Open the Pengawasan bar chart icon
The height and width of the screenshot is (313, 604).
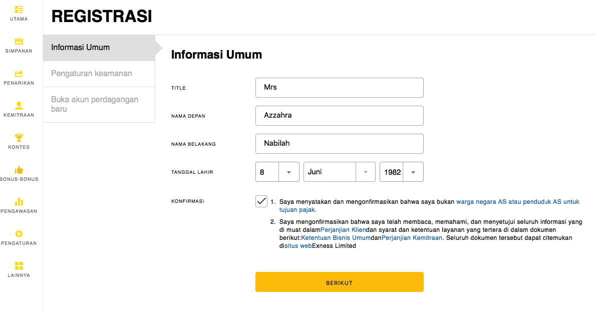pos(19,202)
